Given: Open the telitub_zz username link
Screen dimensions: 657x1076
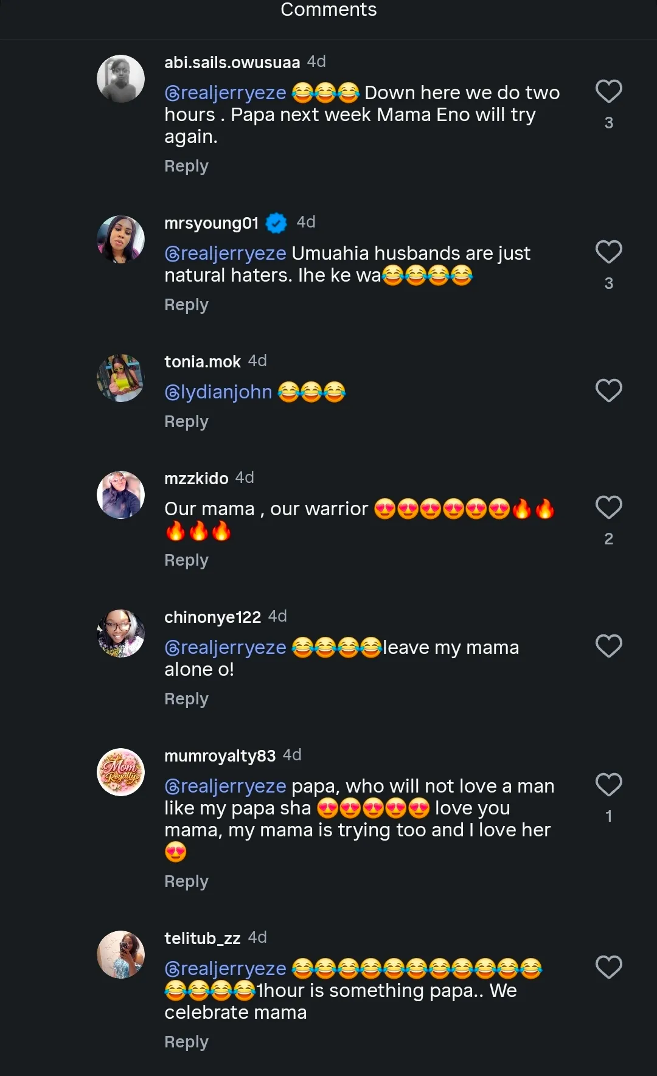Looking at the screenshot, I should click(202, 939).
